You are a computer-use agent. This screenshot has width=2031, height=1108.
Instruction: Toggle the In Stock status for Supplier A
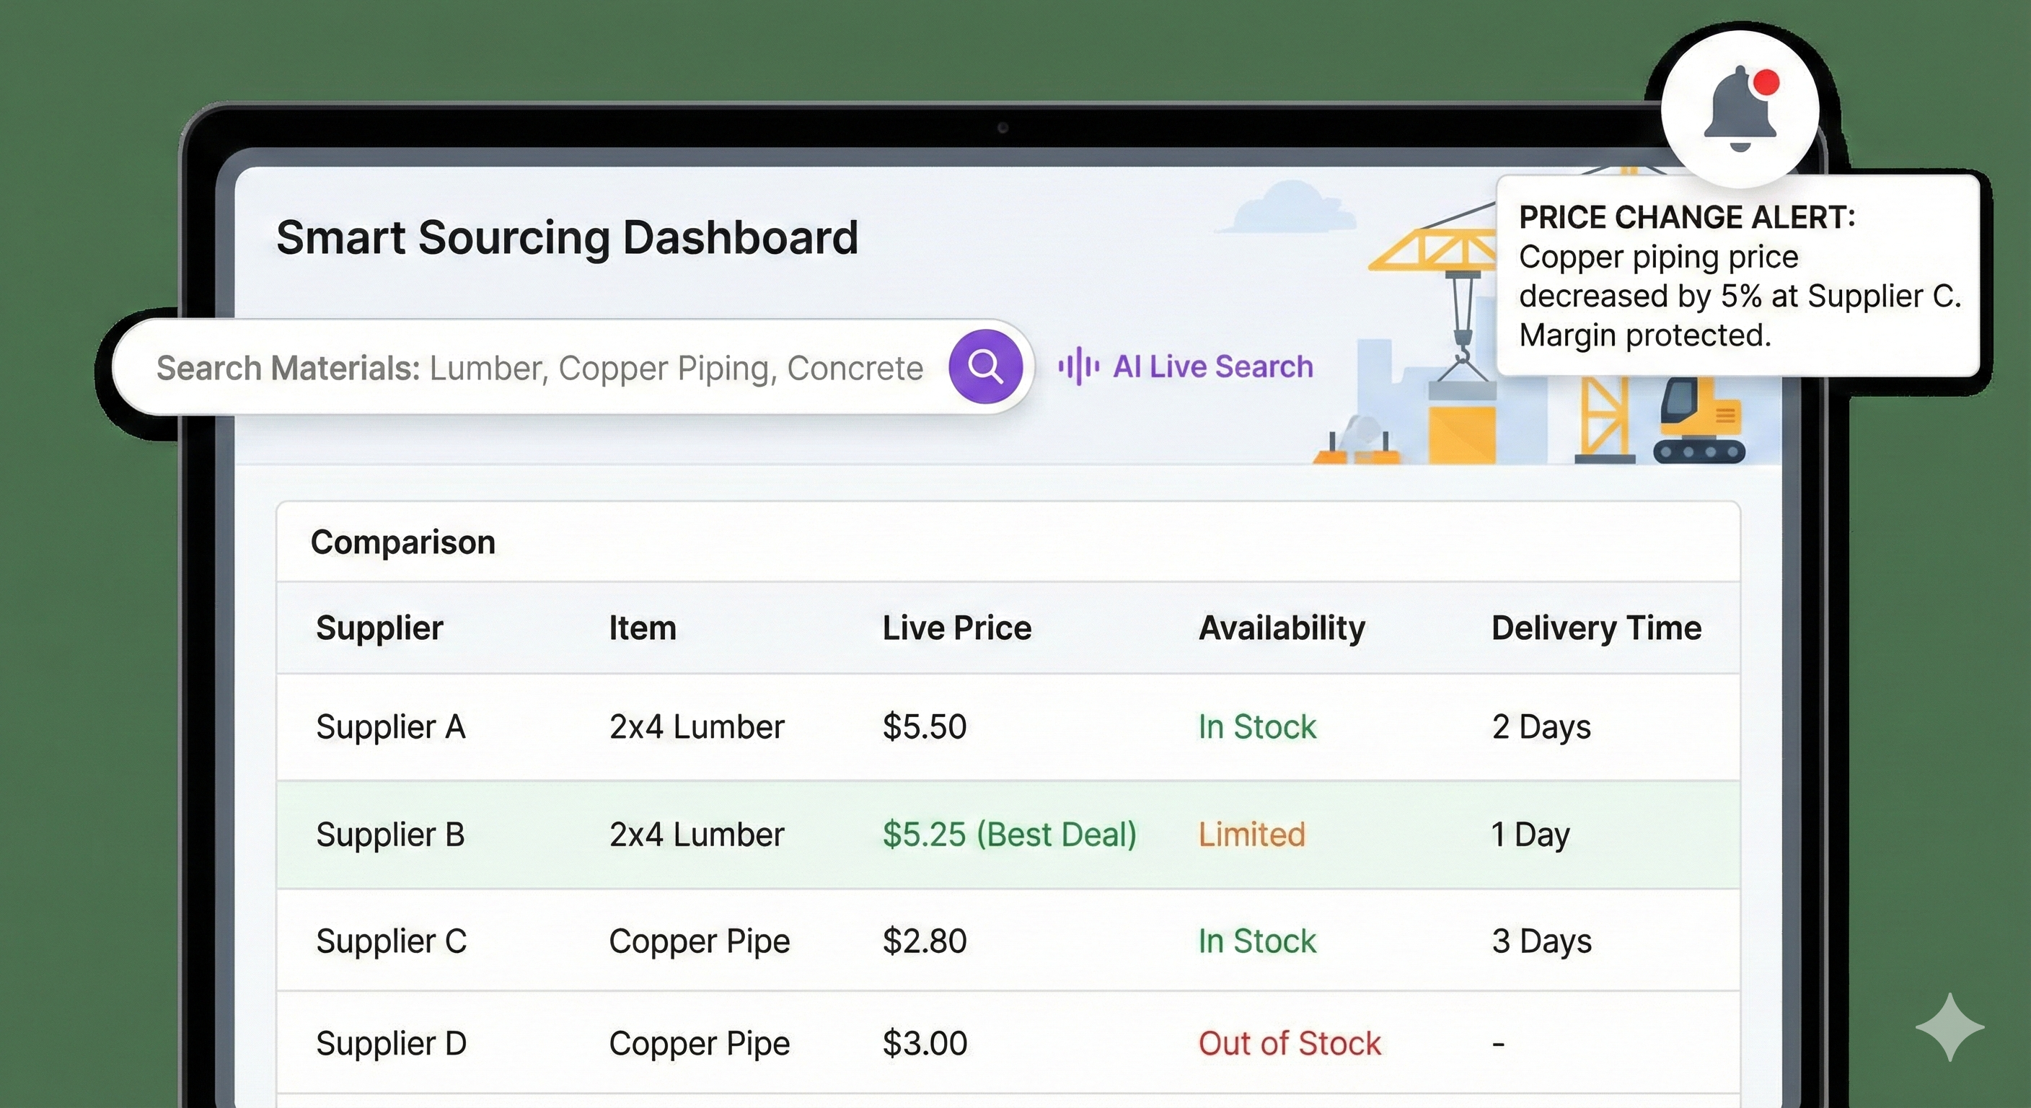pyautogui.click(x=1255, y=726)
